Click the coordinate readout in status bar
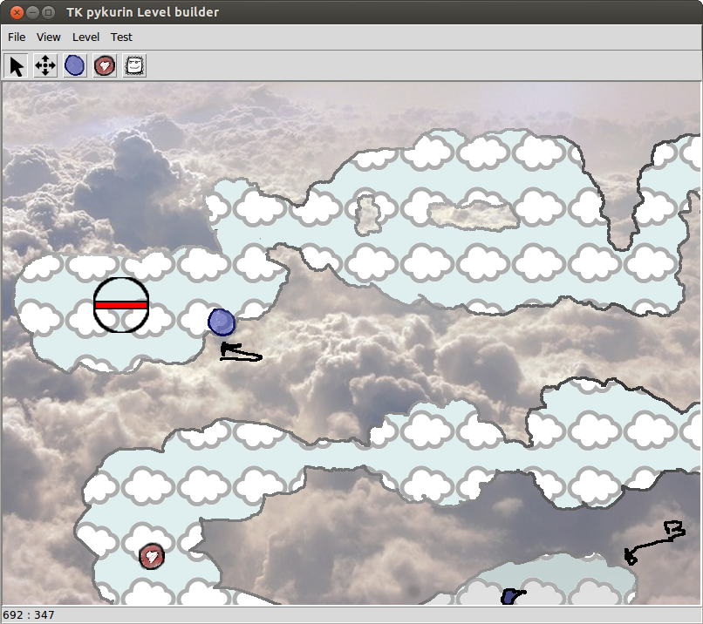 click(30, 615)
